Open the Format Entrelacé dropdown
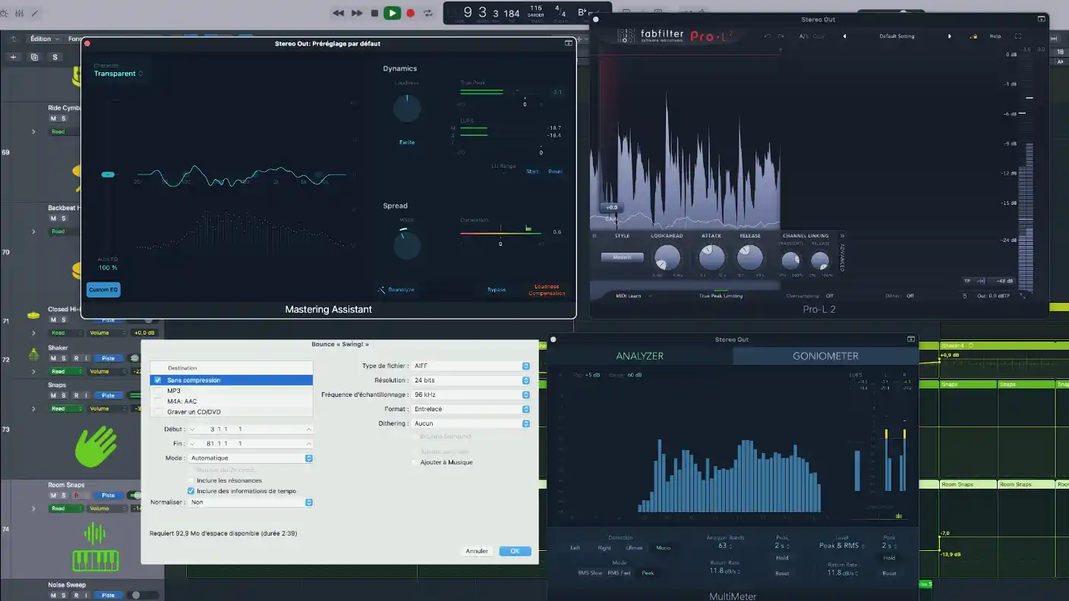 pos(471,409)
